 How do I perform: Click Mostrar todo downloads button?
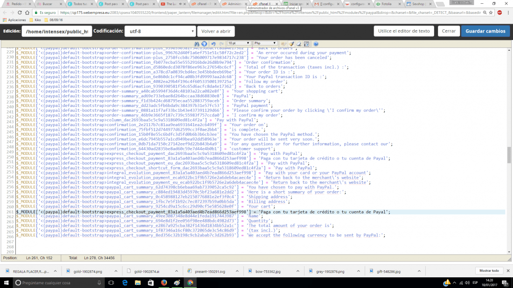tap(489, 271)
